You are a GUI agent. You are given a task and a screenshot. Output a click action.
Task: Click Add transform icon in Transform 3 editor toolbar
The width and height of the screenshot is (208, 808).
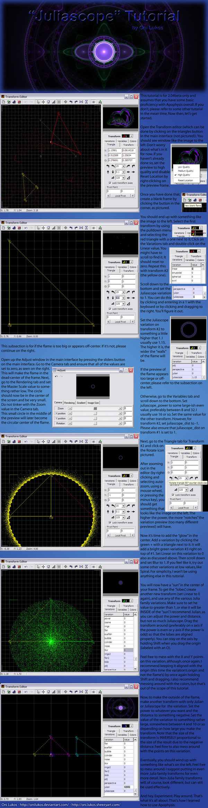click(x=9, y=566)
